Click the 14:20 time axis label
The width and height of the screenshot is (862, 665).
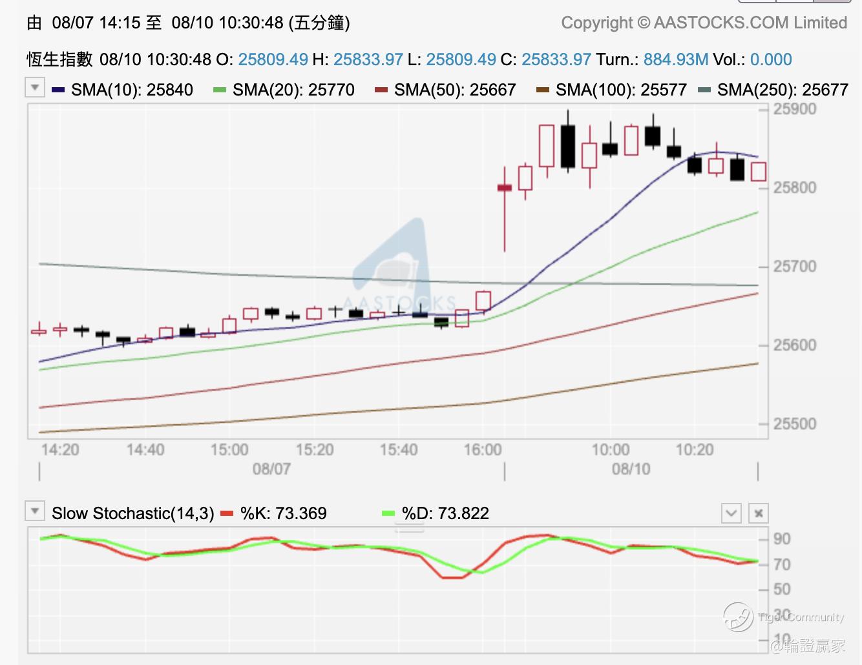[x=60, y=449]
